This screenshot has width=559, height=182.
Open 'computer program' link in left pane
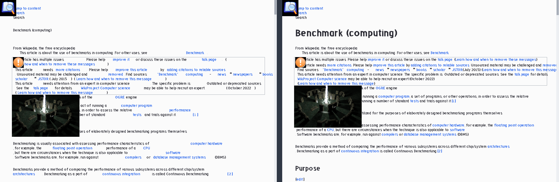137,106
